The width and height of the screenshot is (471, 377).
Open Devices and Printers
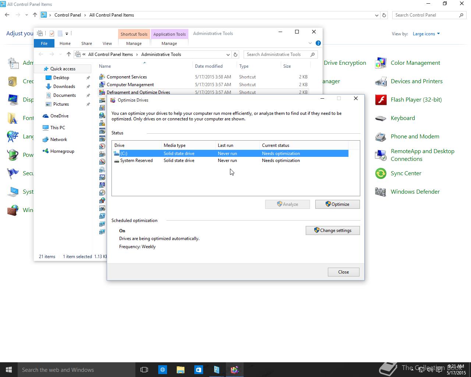tap(417, 81)
